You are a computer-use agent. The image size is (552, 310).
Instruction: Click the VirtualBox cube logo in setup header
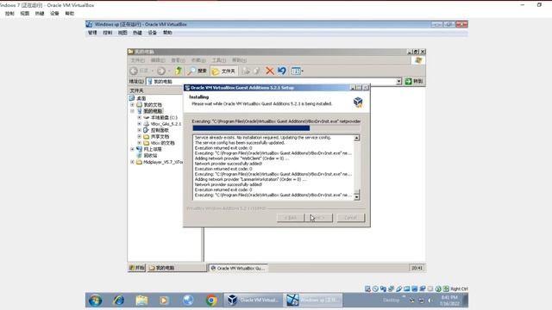(x=358, y=102)
